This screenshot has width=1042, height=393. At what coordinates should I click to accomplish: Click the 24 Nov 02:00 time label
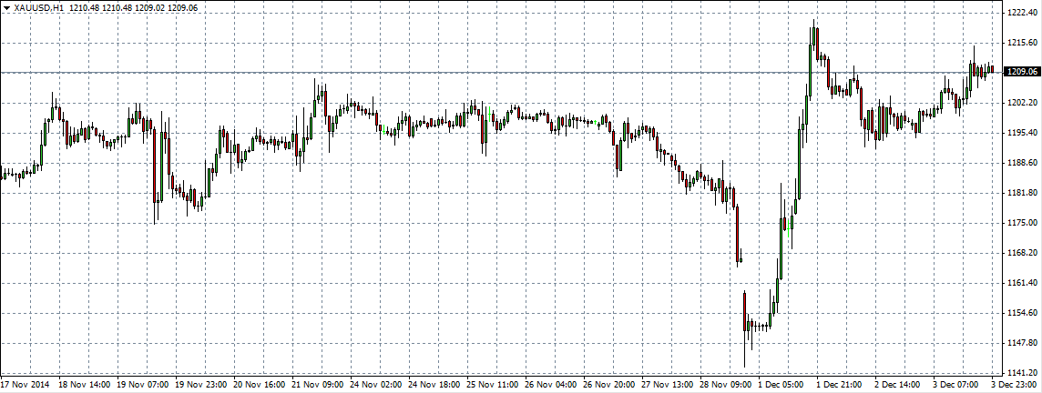pos(376,385)
